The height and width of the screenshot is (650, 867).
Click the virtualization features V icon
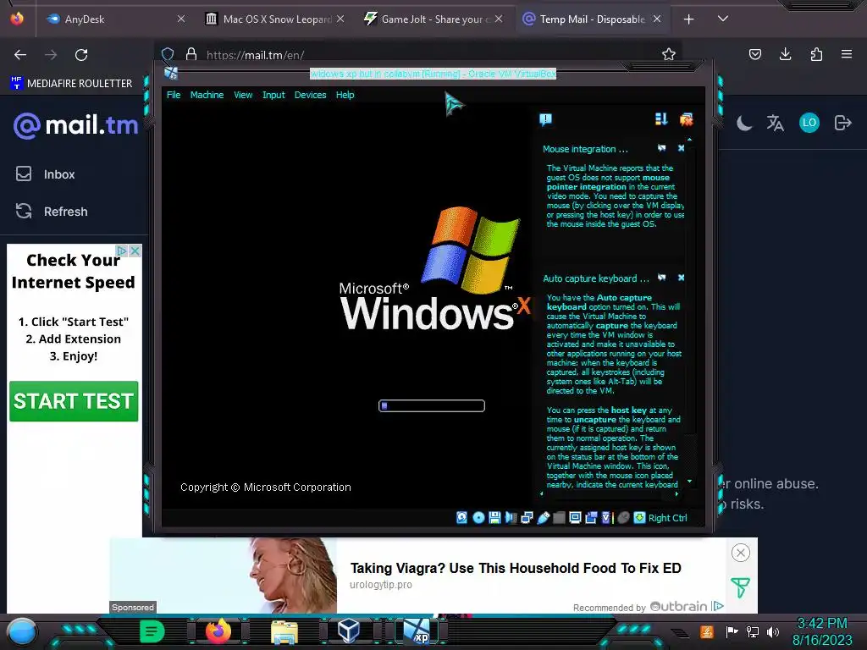[x=606, y=517]
